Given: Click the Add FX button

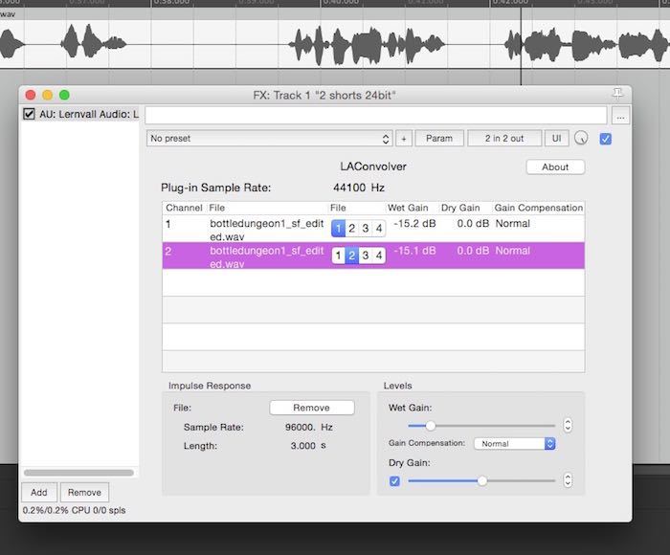Looking at the screenshot, I should click(x=38, y=493).
